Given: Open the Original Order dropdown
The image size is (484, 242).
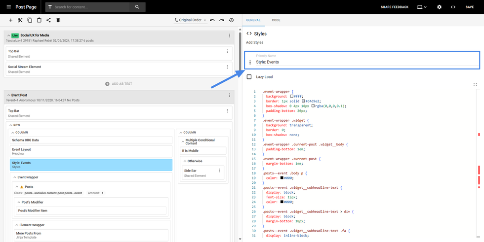Looking at the screenshot, I should (x=190, y=20).
